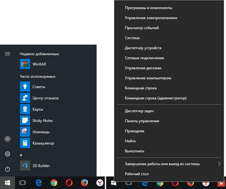Click the power button icon
Screen dimensions: 226x189
click(x=8, y=169)
